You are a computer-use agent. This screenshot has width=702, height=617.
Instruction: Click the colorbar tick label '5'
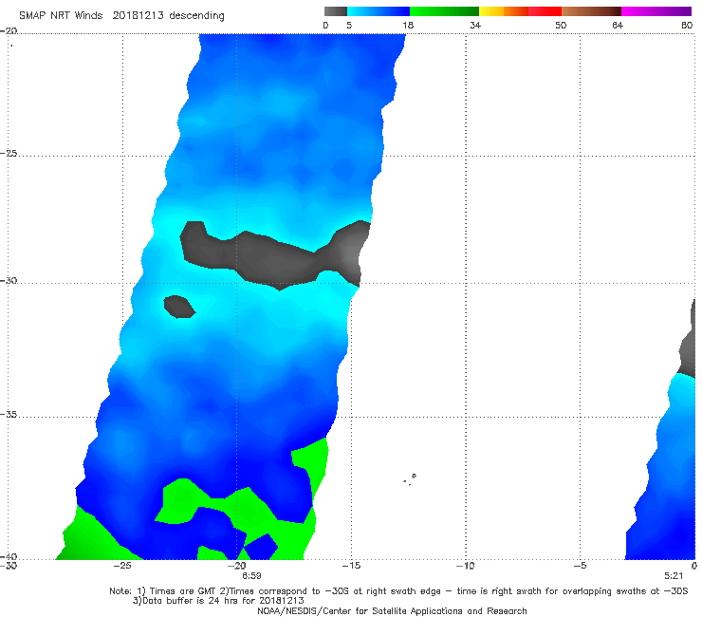coord(349,26)
